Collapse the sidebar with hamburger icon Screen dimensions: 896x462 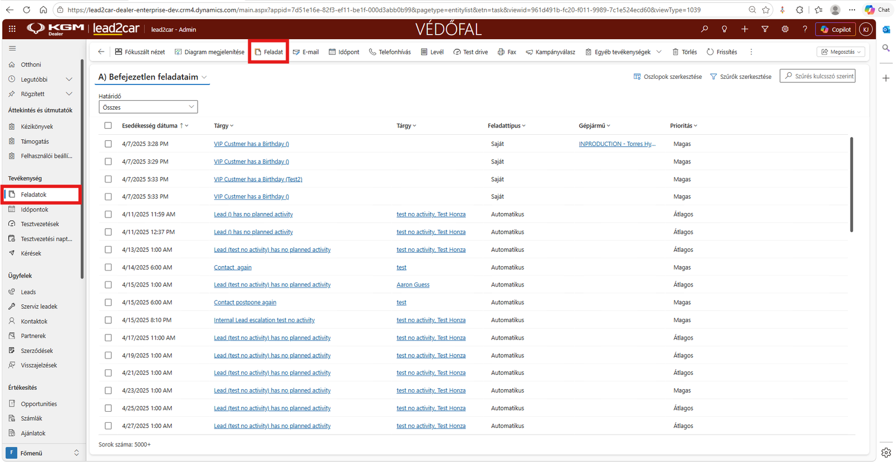click(12, 49)
